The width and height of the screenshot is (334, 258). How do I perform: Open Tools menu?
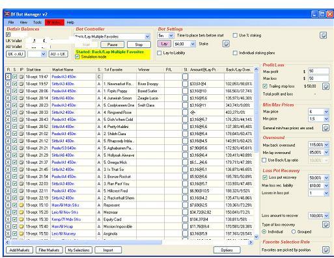[x=37, y=22]
